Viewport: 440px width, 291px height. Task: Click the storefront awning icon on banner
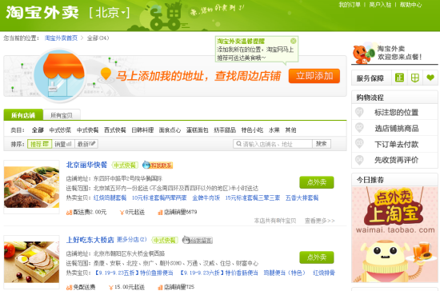pos(60,75)
